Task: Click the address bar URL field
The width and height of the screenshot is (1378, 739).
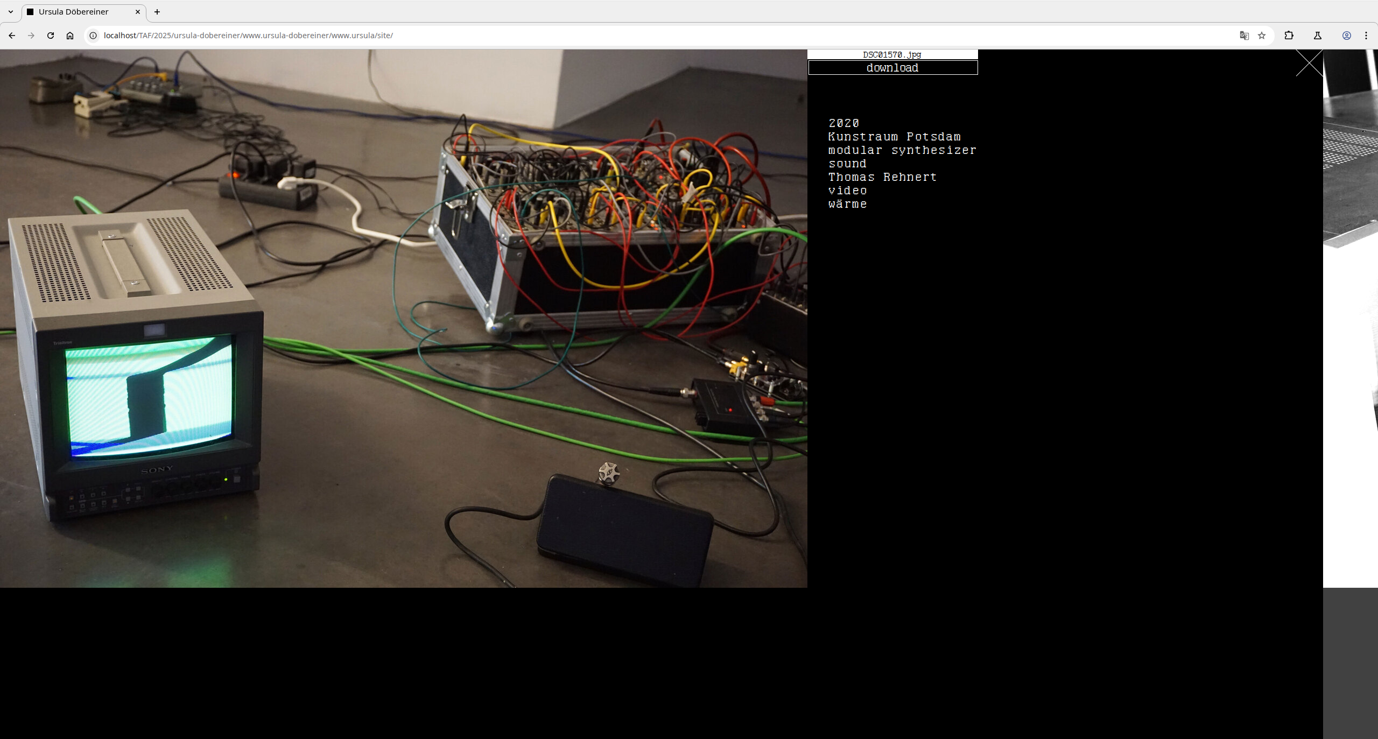Action: [x=646, y=36]
